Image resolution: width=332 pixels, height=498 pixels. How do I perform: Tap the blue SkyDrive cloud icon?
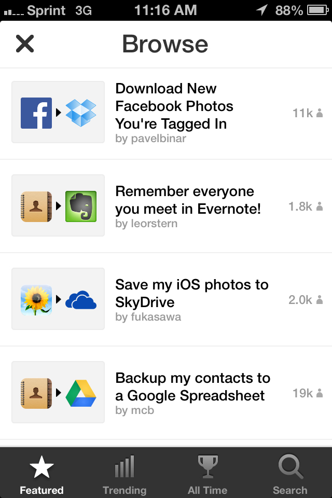[x=81, y=300]
